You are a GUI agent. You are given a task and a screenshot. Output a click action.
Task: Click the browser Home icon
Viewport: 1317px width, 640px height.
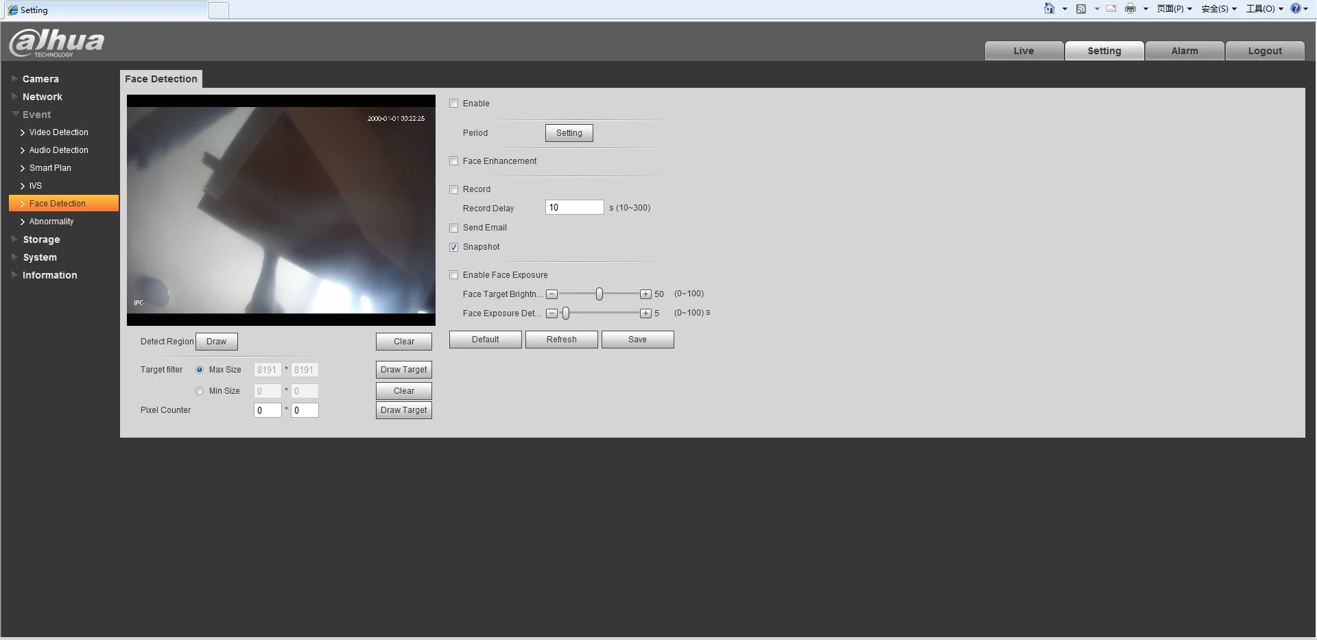pyautogui.click(x=1049, y=9)
